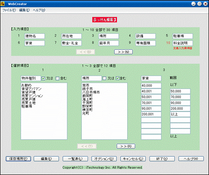Viewport: 209px width, 175px height.
Task: Open the 編集(E) menu
Action: (24, 10)
